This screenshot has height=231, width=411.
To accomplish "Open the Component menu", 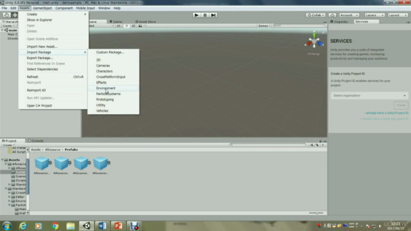I will coord(64,8).
